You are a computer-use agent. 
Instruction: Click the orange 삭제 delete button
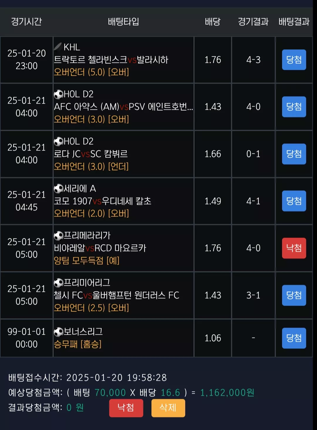[168, 408]
